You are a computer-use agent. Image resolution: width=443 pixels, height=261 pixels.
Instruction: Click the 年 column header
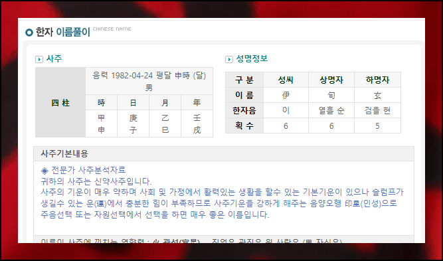tap(197, 102)
